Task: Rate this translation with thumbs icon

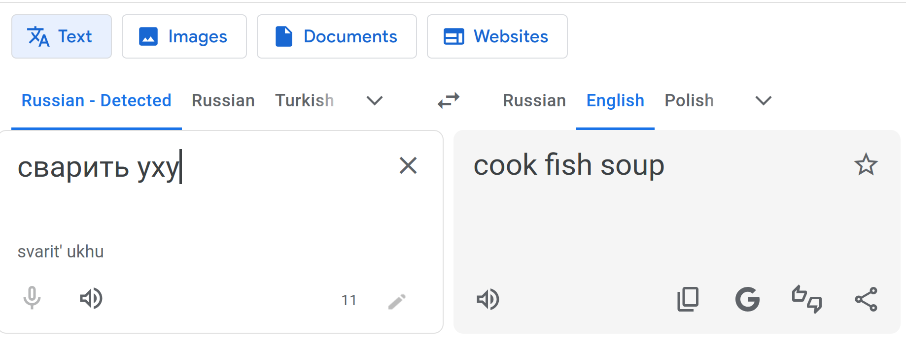Action: pos(807,299)
